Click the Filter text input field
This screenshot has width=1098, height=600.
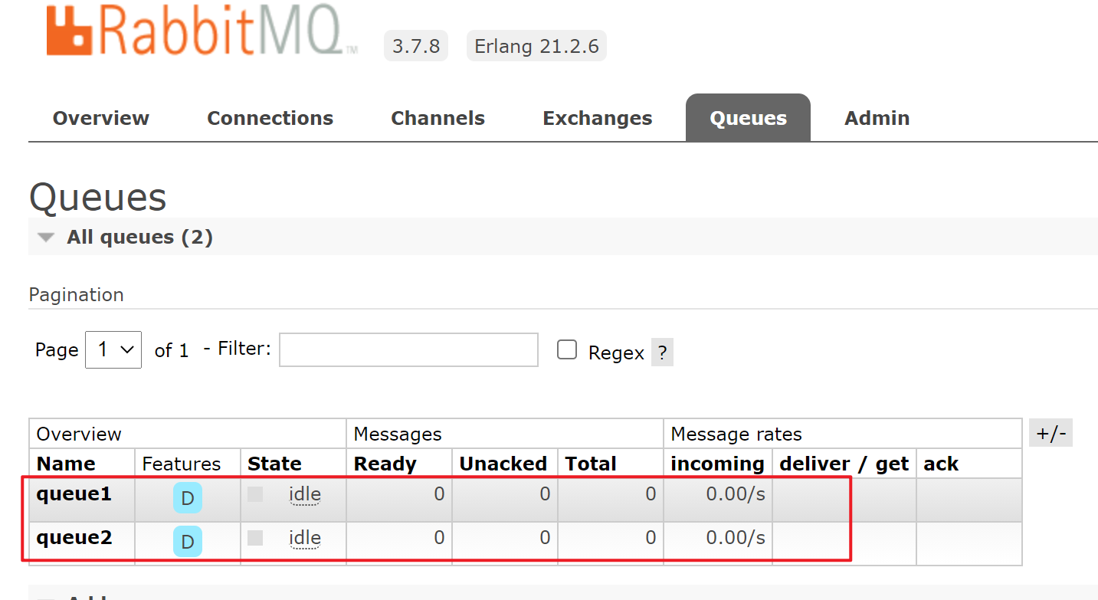coord(408,350)
